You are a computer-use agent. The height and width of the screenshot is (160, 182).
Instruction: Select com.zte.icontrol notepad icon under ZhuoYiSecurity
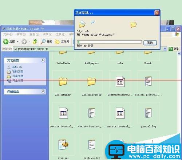pos(92,113)
